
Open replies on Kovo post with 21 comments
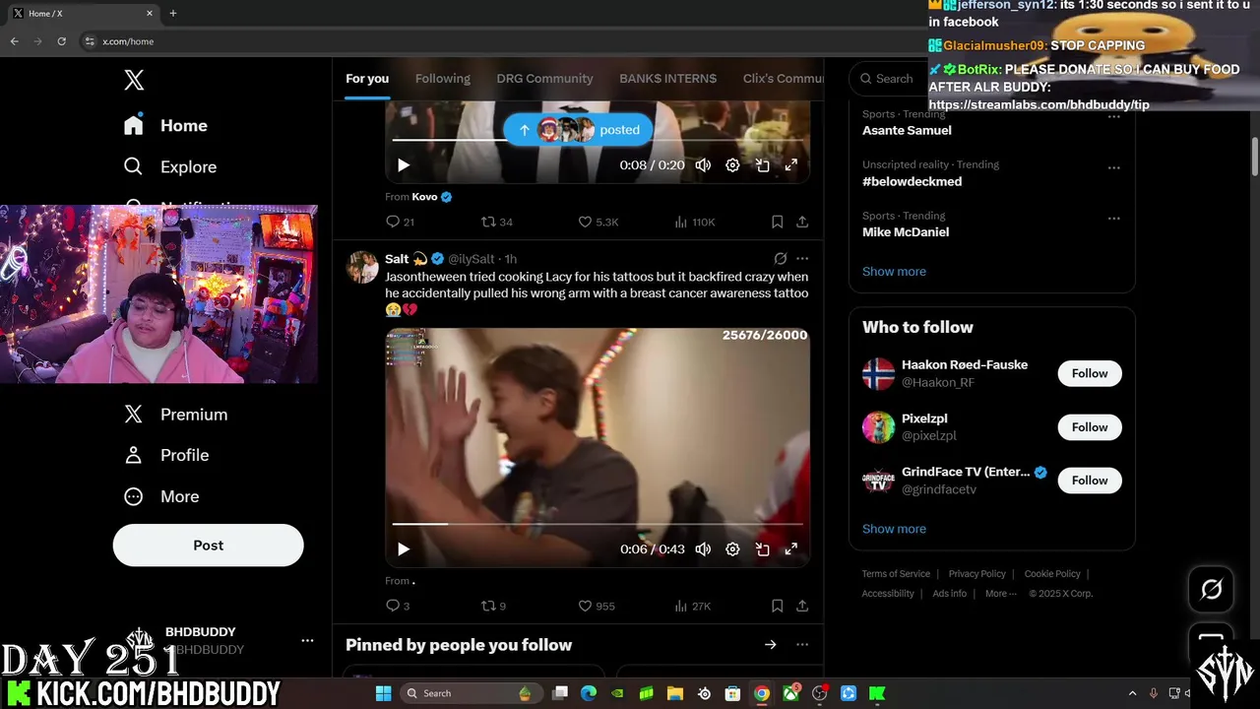tap(400, 222)
